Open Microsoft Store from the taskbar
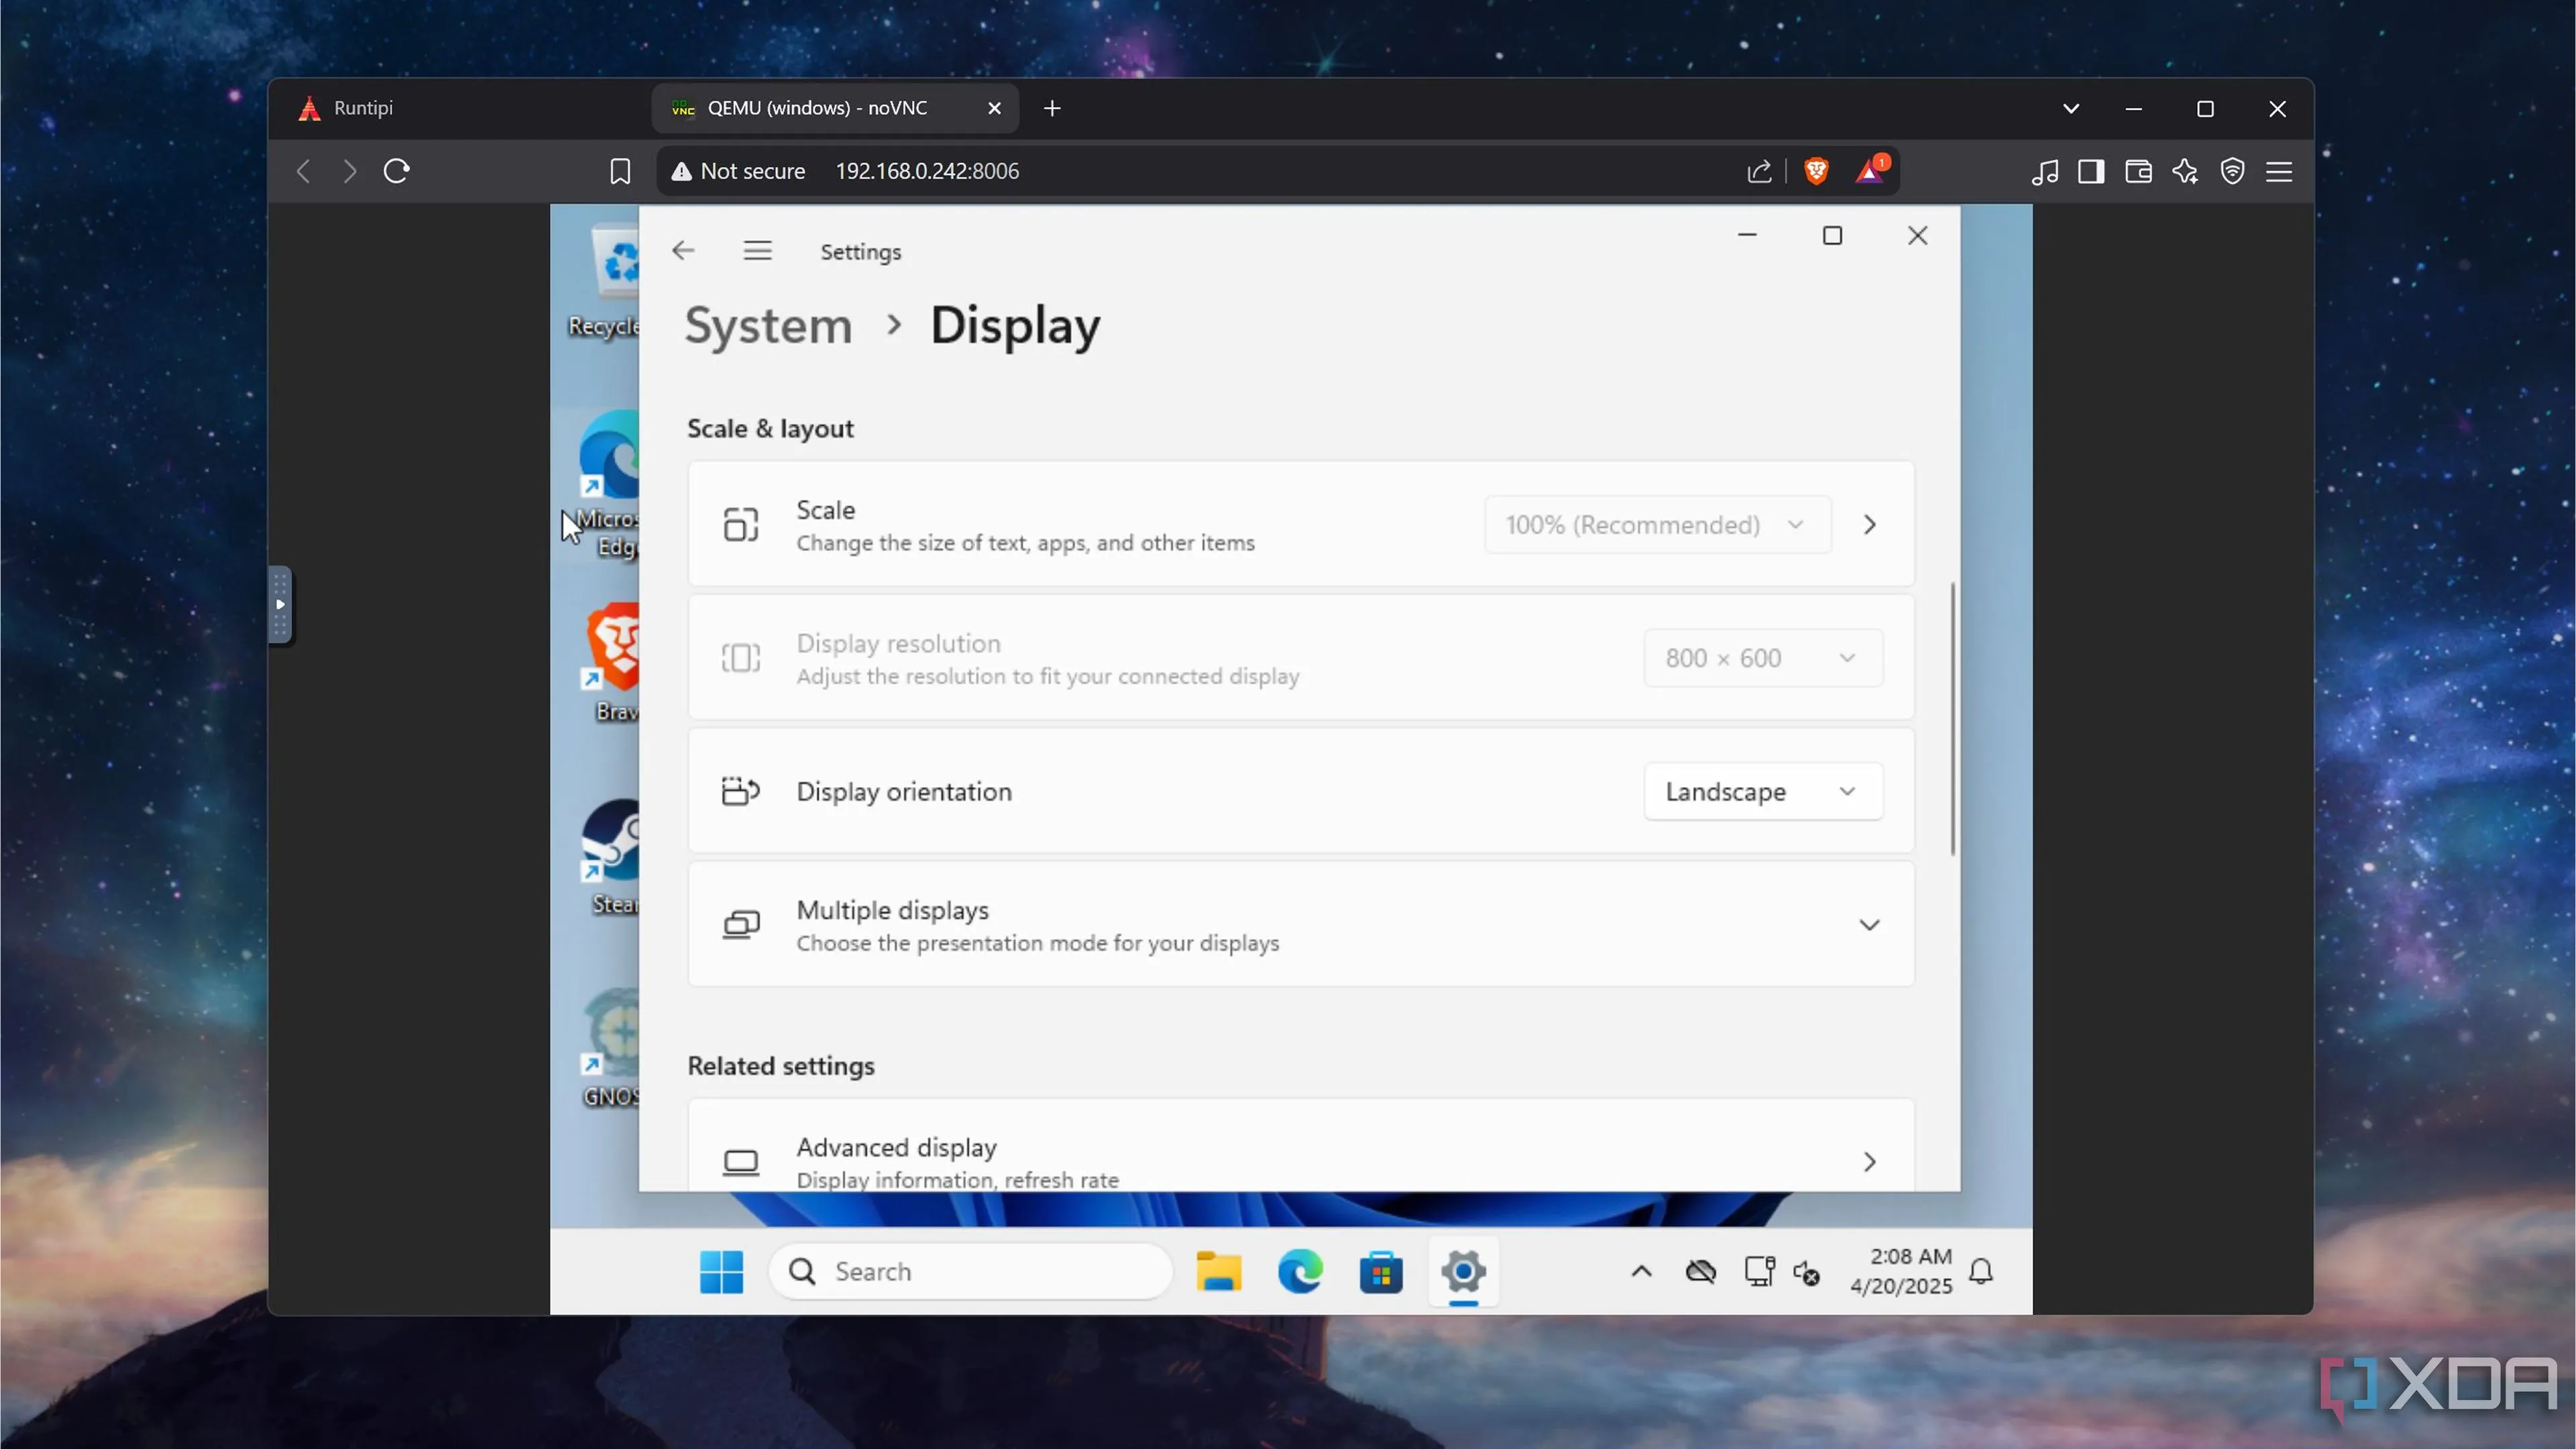 [1381, 1272]
